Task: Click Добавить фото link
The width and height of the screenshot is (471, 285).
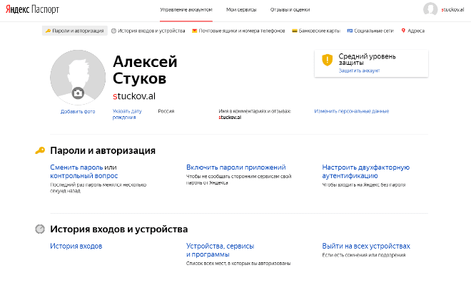Action: 78,112
